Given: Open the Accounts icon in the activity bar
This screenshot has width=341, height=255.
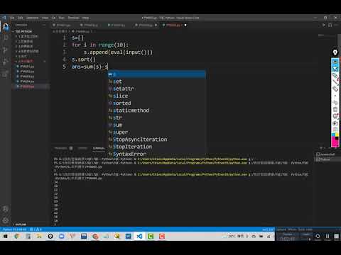Looking at the screenshot, I should tap(5, 209).
